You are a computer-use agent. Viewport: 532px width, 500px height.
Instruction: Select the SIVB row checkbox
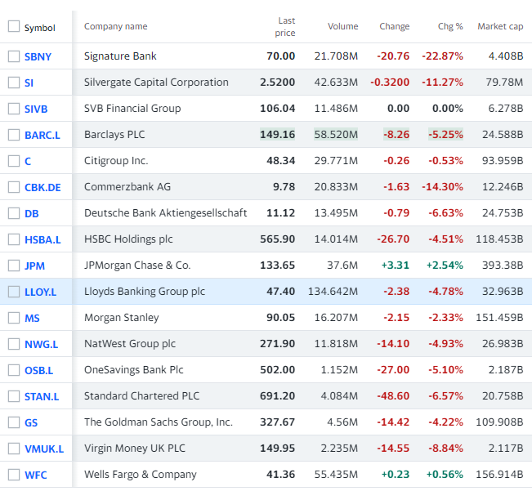click(14, 109)
